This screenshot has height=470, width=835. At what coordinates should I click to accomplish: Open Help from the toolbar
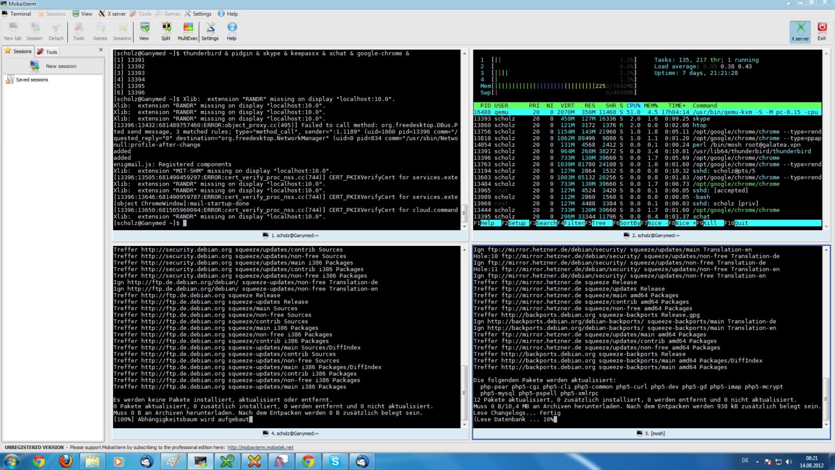[232, 31]
